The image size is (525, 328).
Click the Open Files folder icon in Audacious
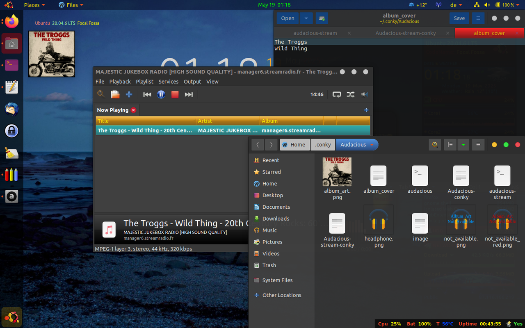(115, 94)
